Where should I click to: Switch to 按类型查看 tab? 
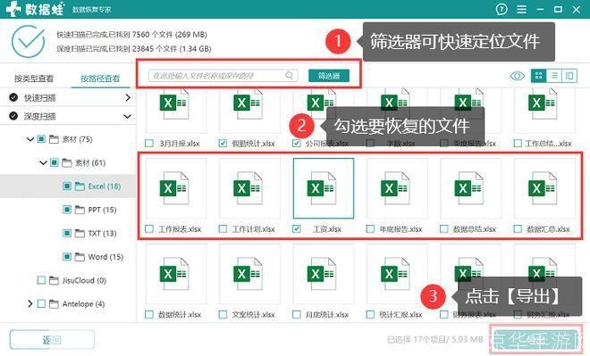(x=34, y=79)
